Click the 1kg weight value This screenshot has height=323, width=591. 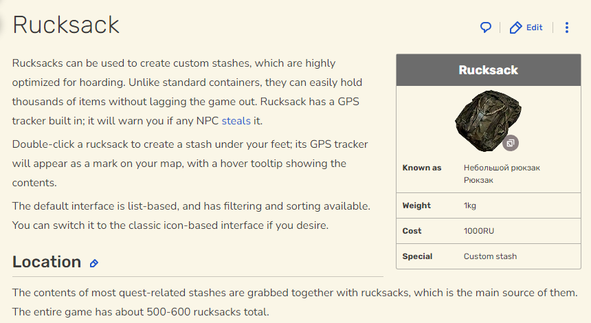pos(470,205)
